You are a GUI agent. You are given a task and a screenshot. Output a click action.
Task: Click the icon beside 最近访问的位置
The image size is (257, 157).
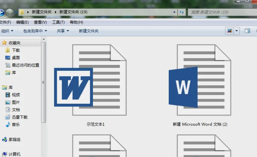point(8,65)
